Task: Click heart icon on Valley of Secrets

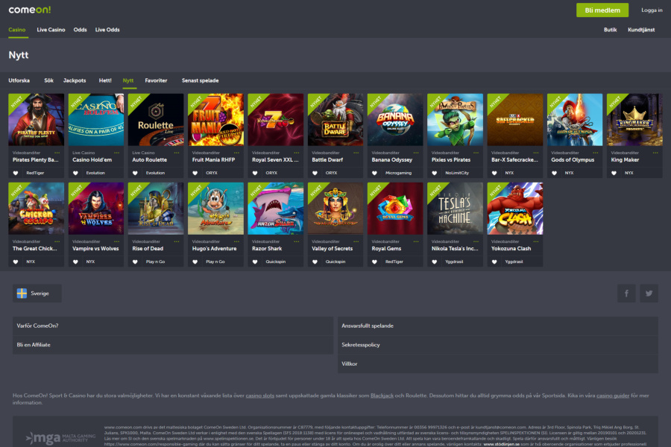Action: [x=315, y=261]
